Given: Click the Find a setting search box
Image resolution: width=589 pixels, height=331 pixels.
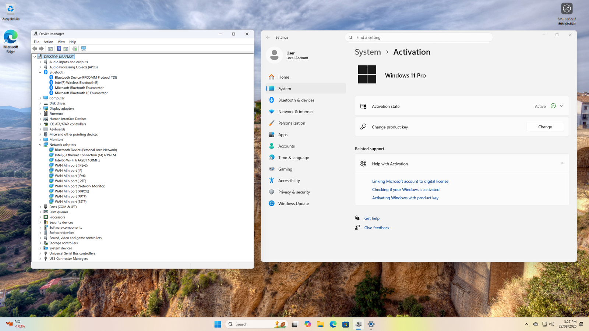Looking at the screenshot, I should coord(419,38).
